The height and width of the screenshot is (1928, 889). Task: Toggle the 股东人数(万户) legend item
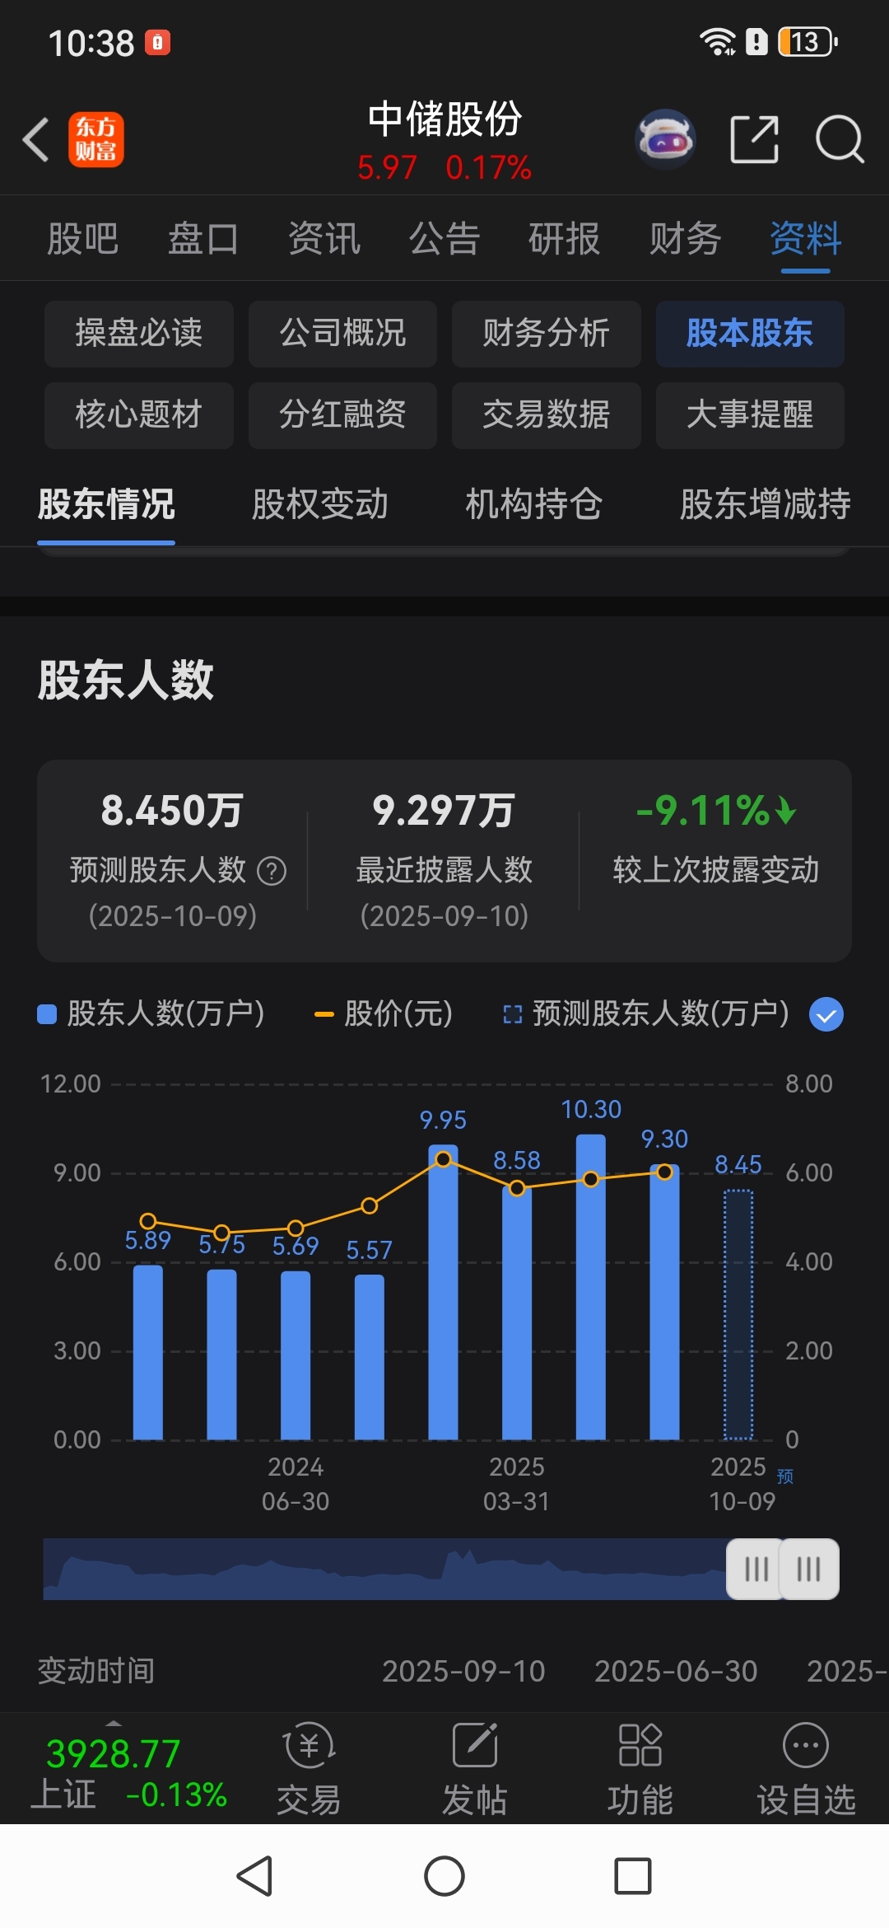(151, 1013)
